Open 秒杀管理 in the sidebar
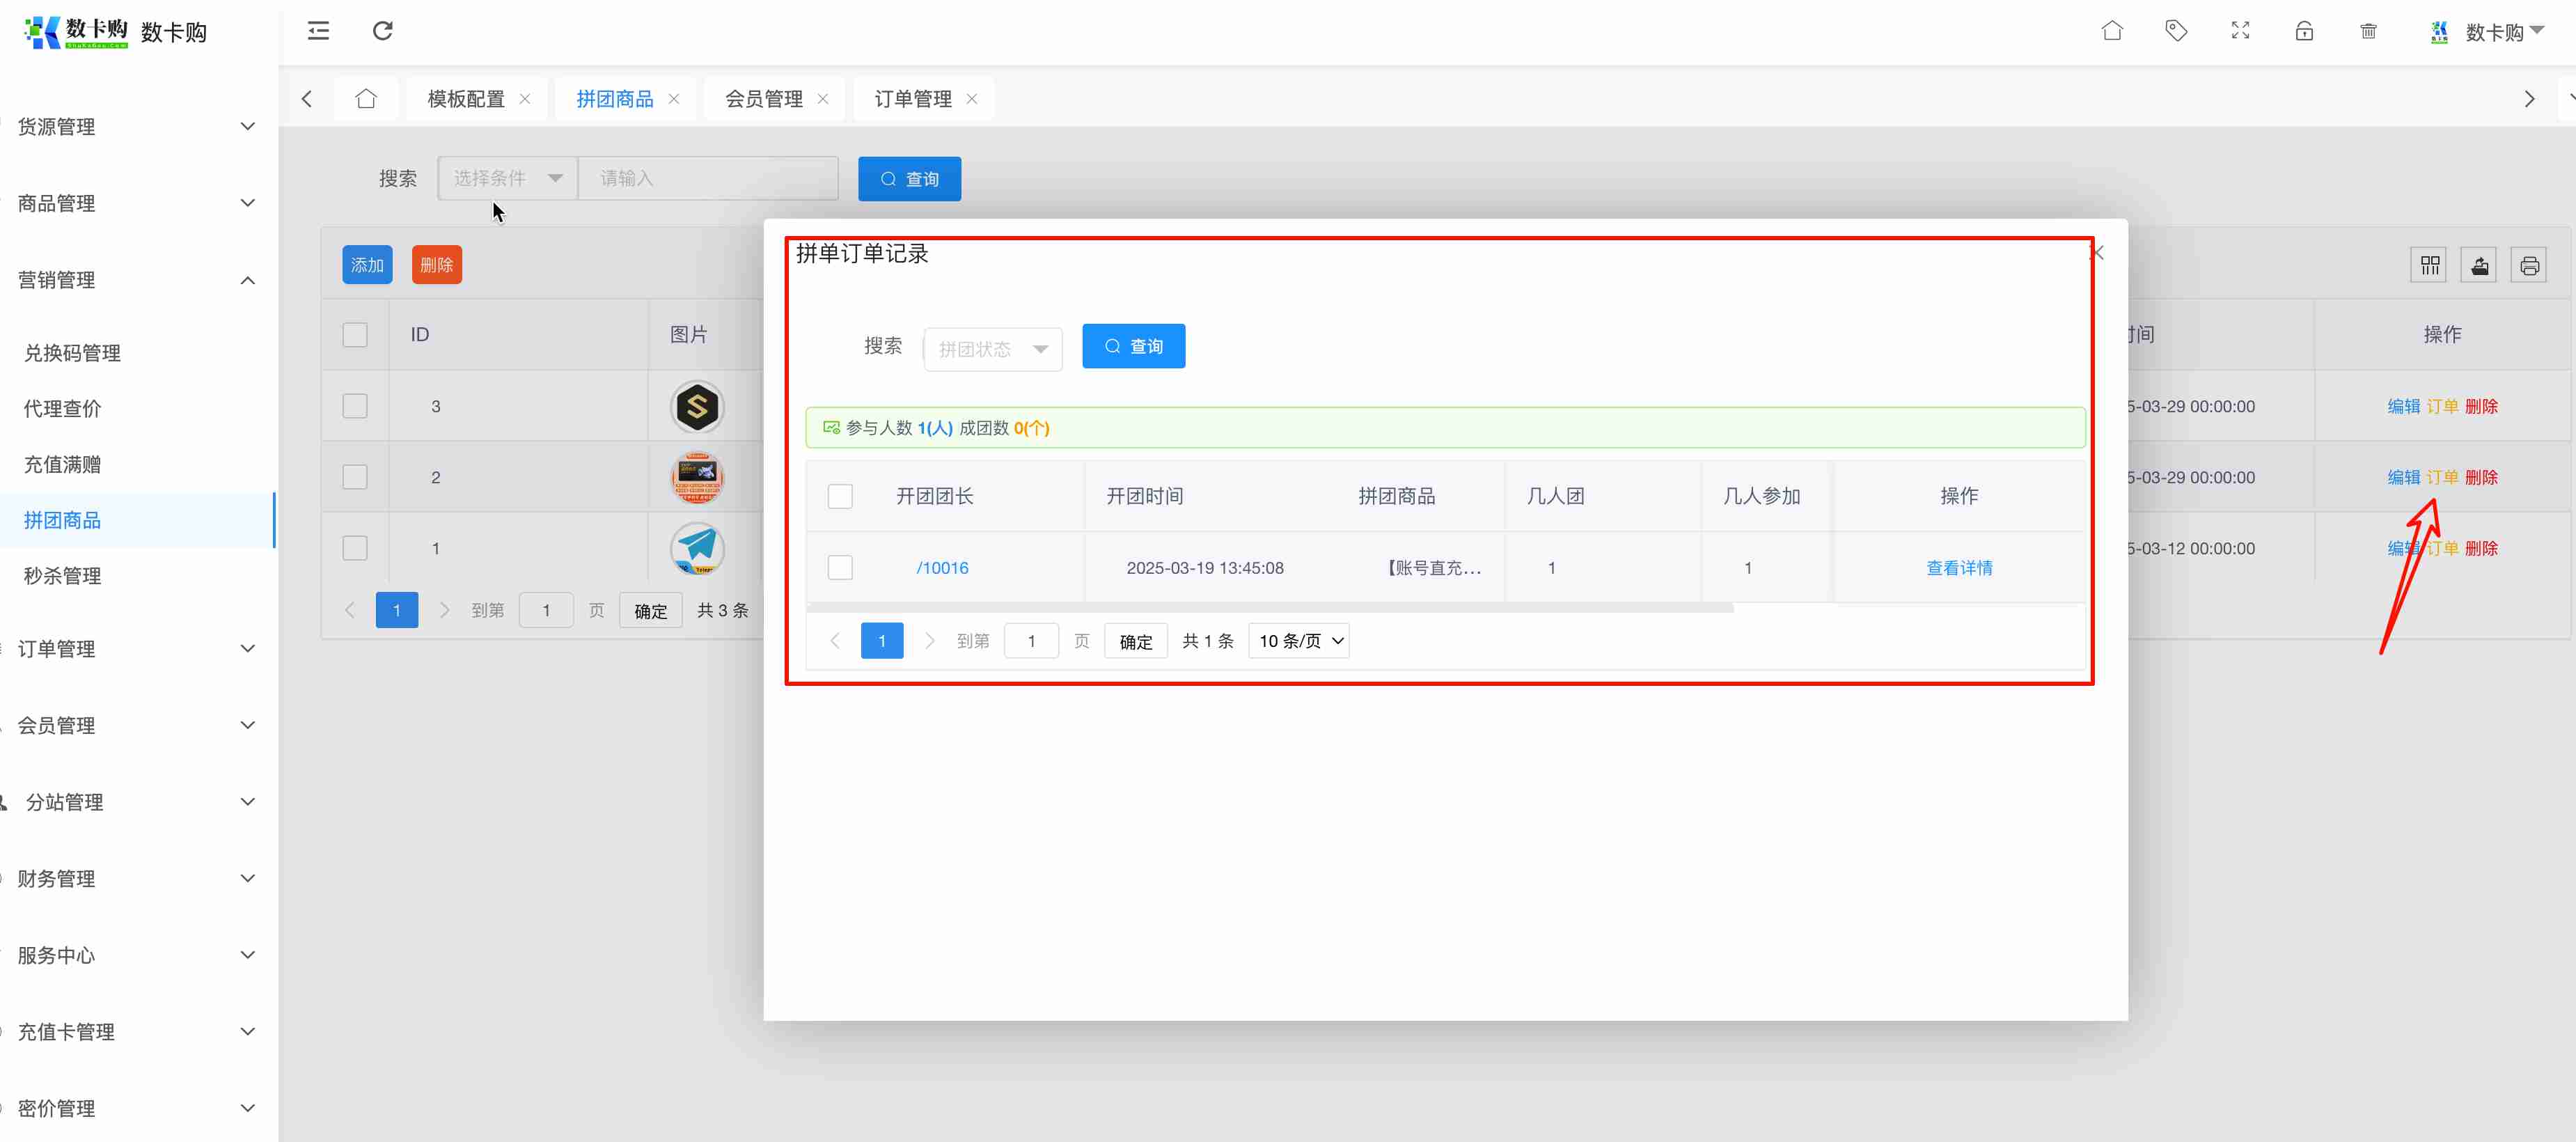The width and height of the screenshot is (2576, 1142). tap(62, 576)
